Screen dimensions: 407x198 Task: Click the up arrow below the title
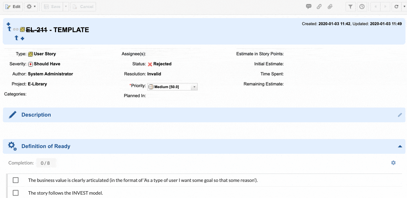coord(16,38)
